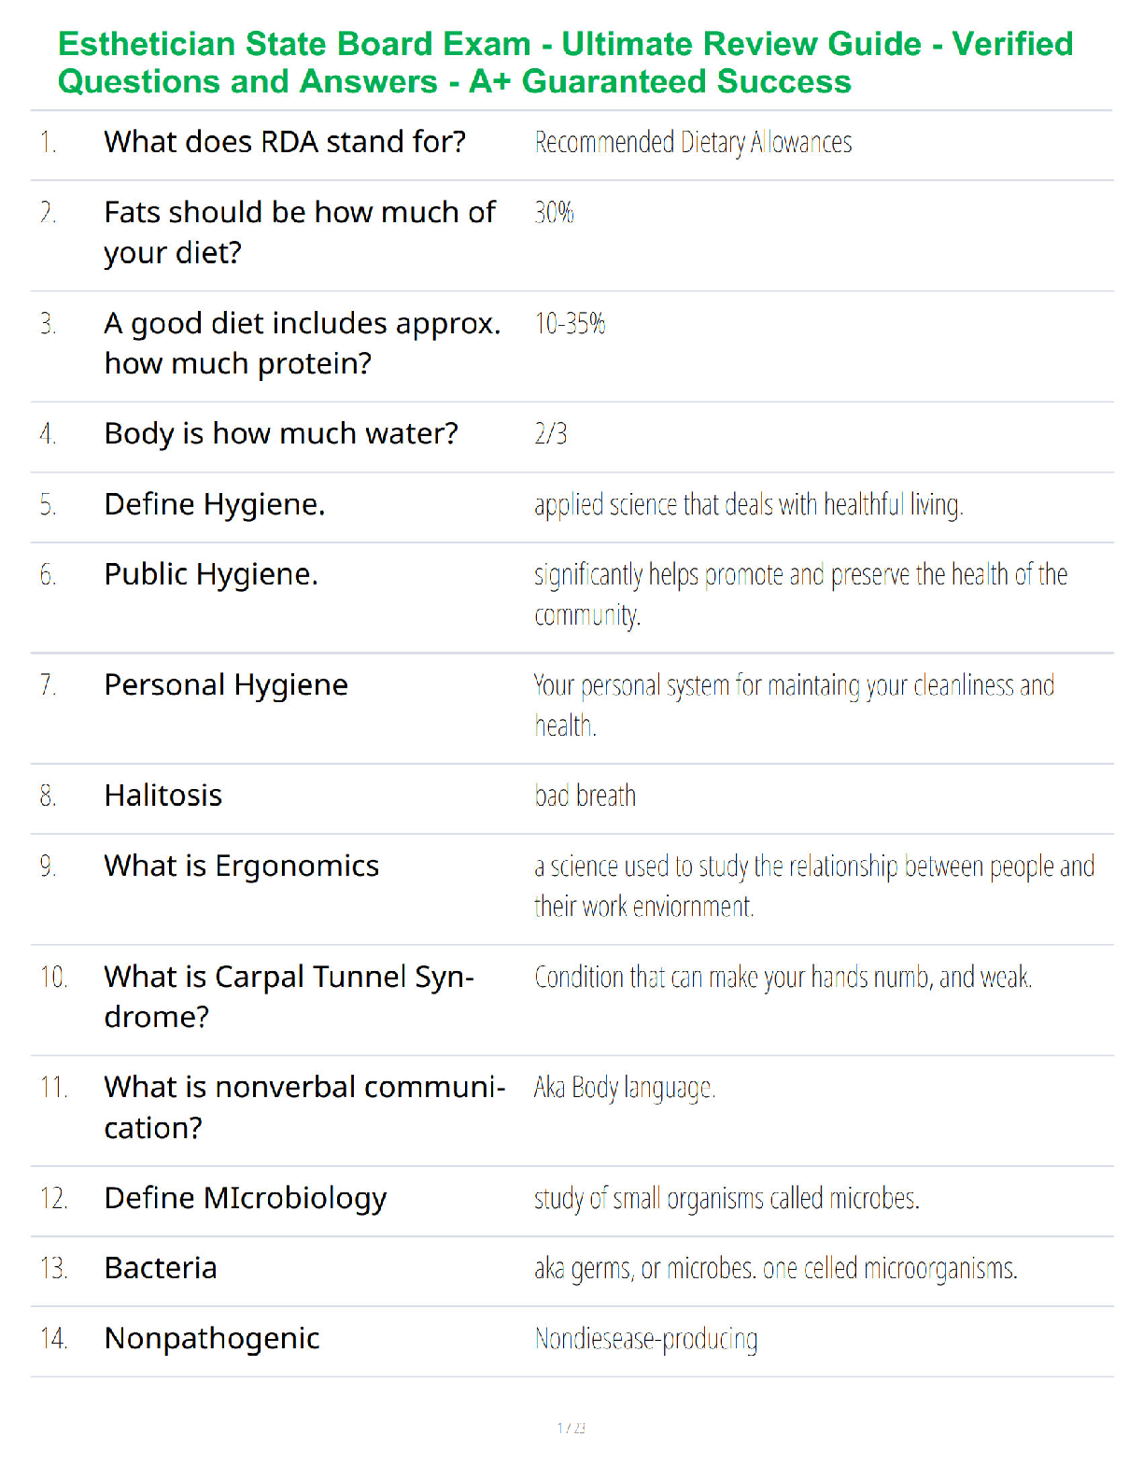Click the green Esthetician State Board Exam title
The image size is (1143, 1479).
(566, 63)
